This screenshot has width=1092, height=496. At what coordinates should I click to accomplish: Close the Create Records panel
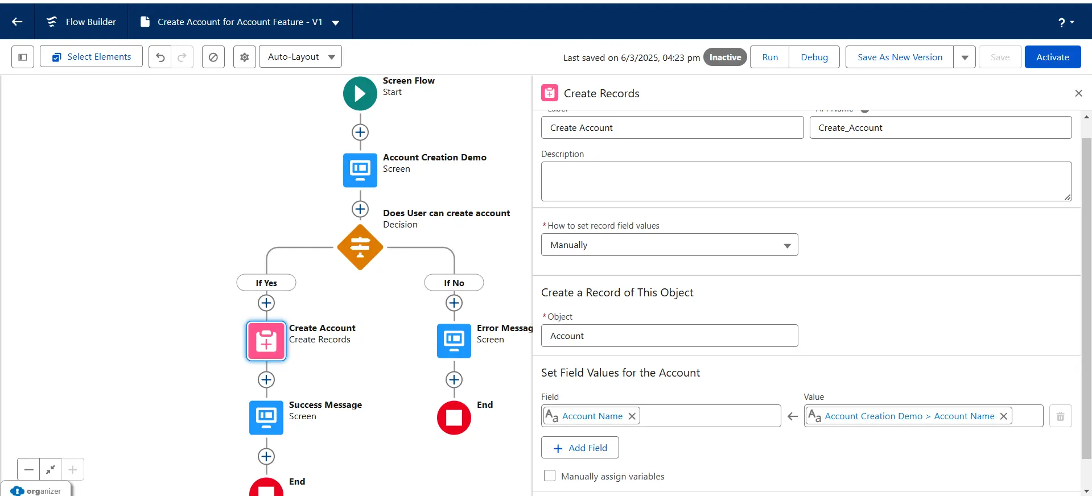(x=1078, y=93)
